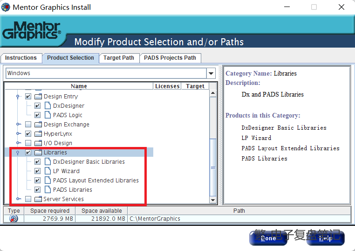Uncheck PADS Layout Extended Libraries checkbox

(x=37, y=180)
